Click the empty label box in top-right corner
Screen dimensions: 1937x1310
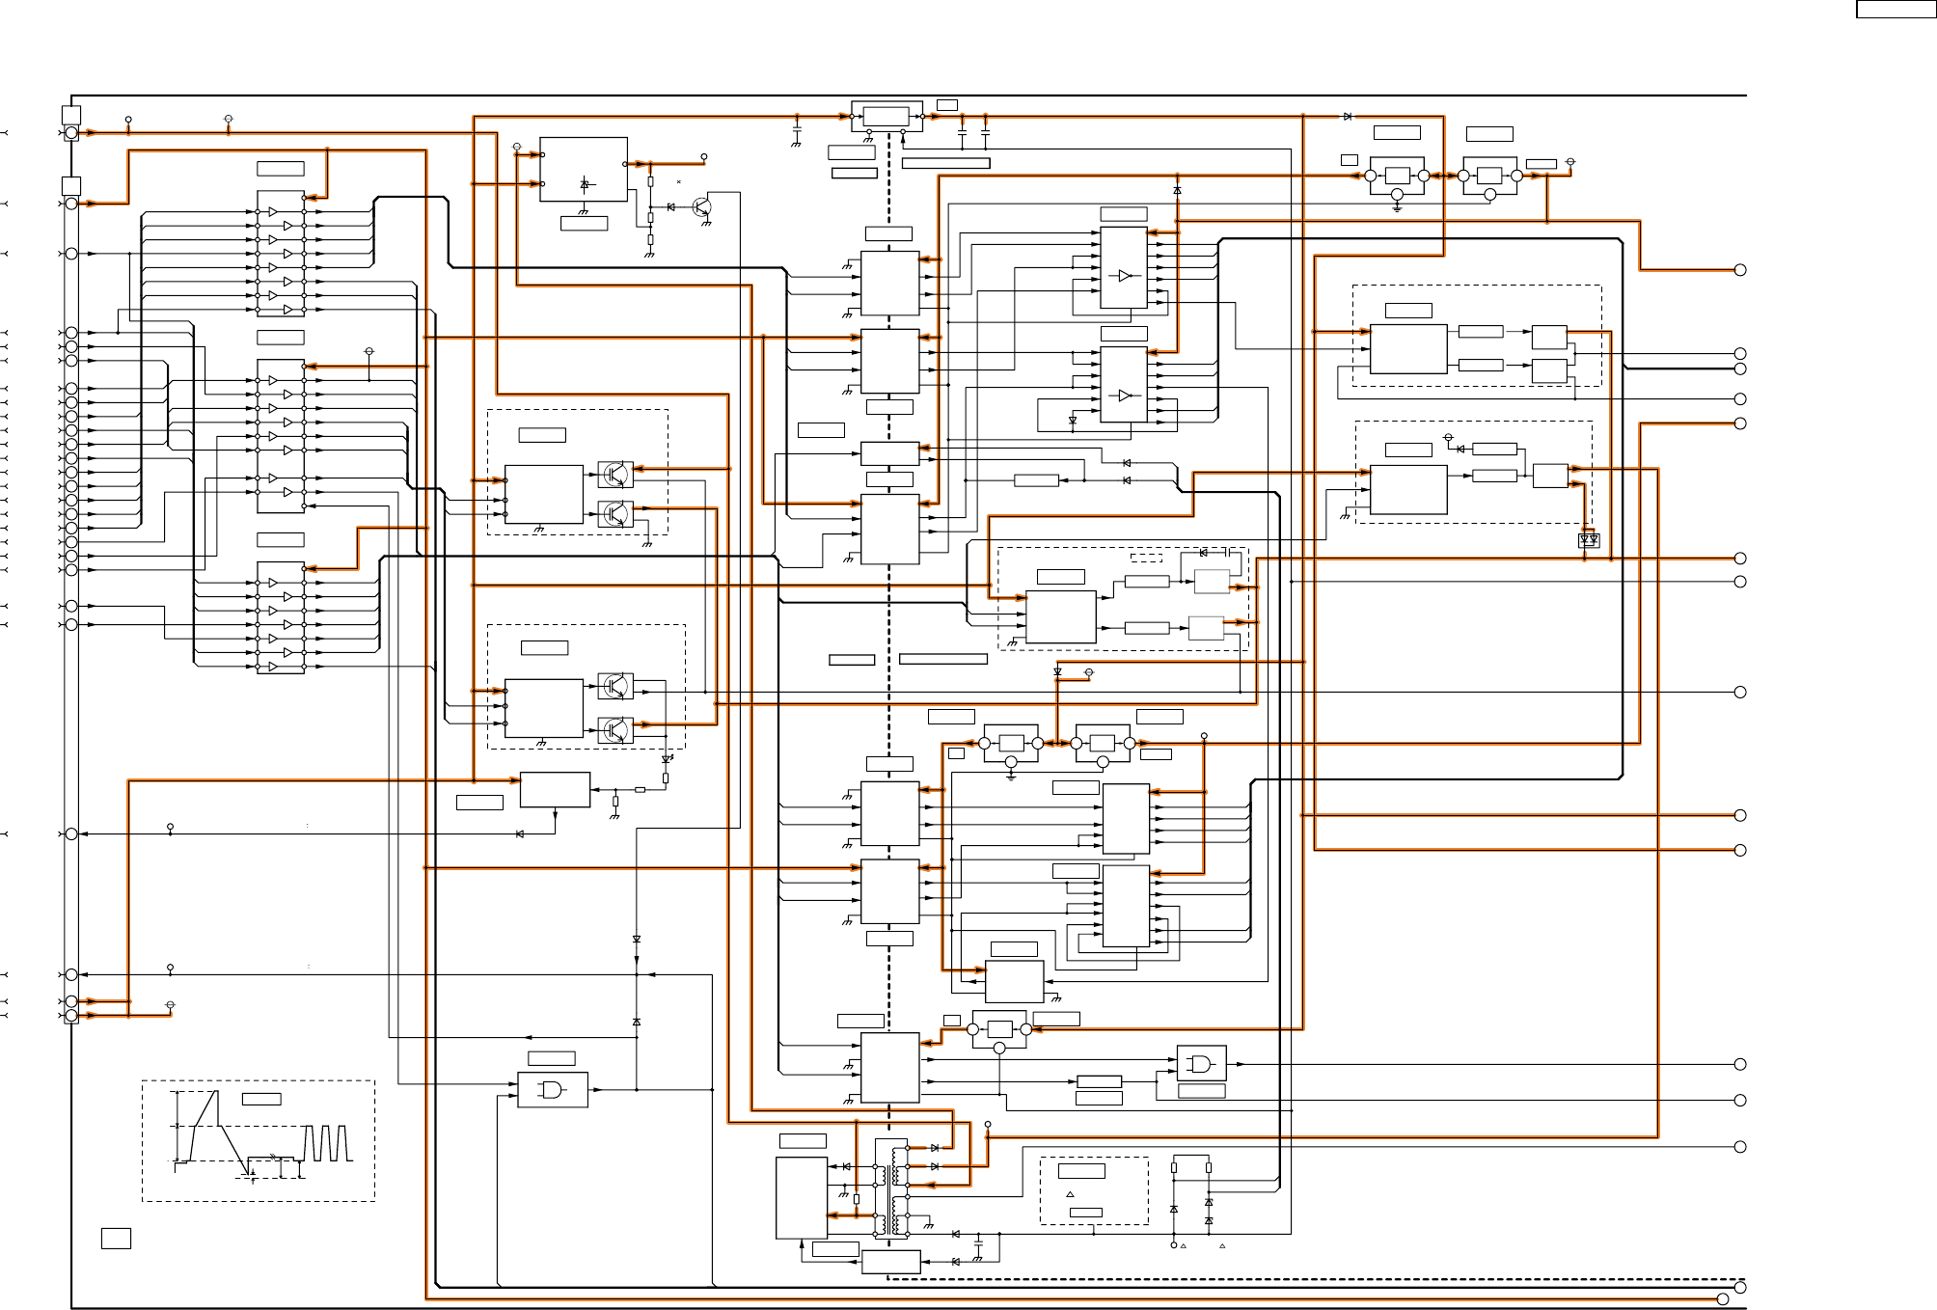tap(1895, 10)
